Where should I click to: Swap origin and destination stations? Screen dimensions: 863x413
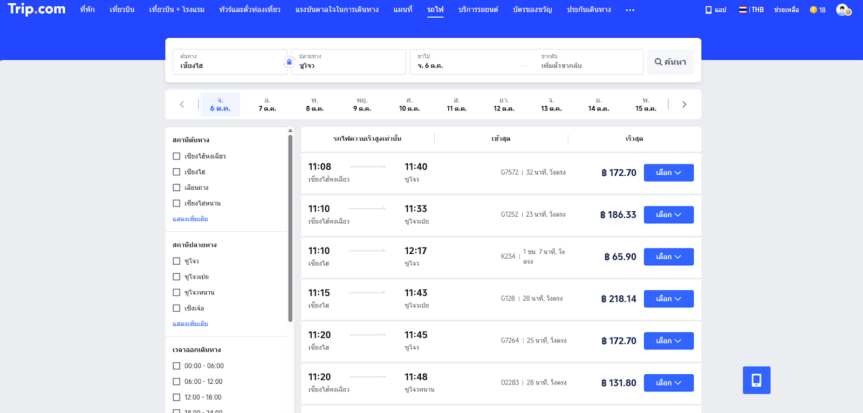289,62
